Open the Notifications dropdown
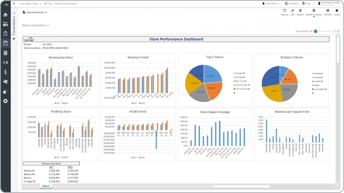 tap(272, 4)
